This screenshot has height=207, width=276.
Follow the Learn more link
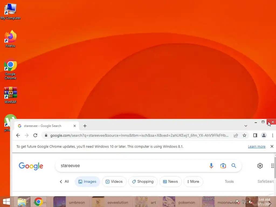[x=257, y=146]
